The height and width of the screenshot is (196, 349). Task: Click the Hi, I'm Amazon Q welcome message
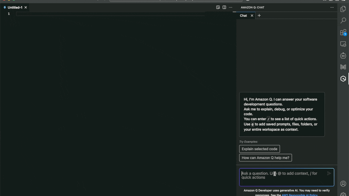tap(282, 114)
